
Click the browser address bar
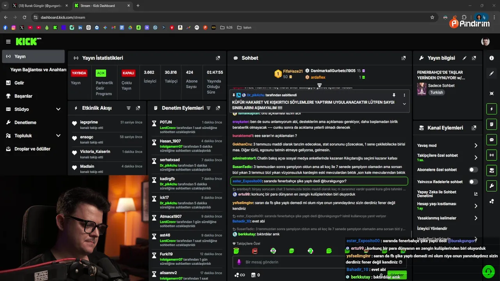click(x=230, y=17)
